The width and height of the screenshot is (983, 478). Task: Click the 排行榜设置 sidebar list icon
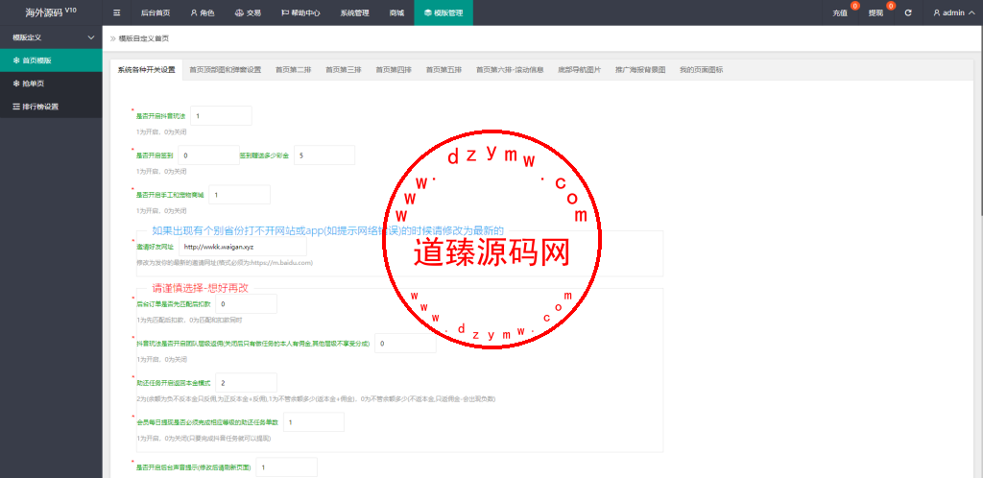pyautogui.click(x=16, y=107)
